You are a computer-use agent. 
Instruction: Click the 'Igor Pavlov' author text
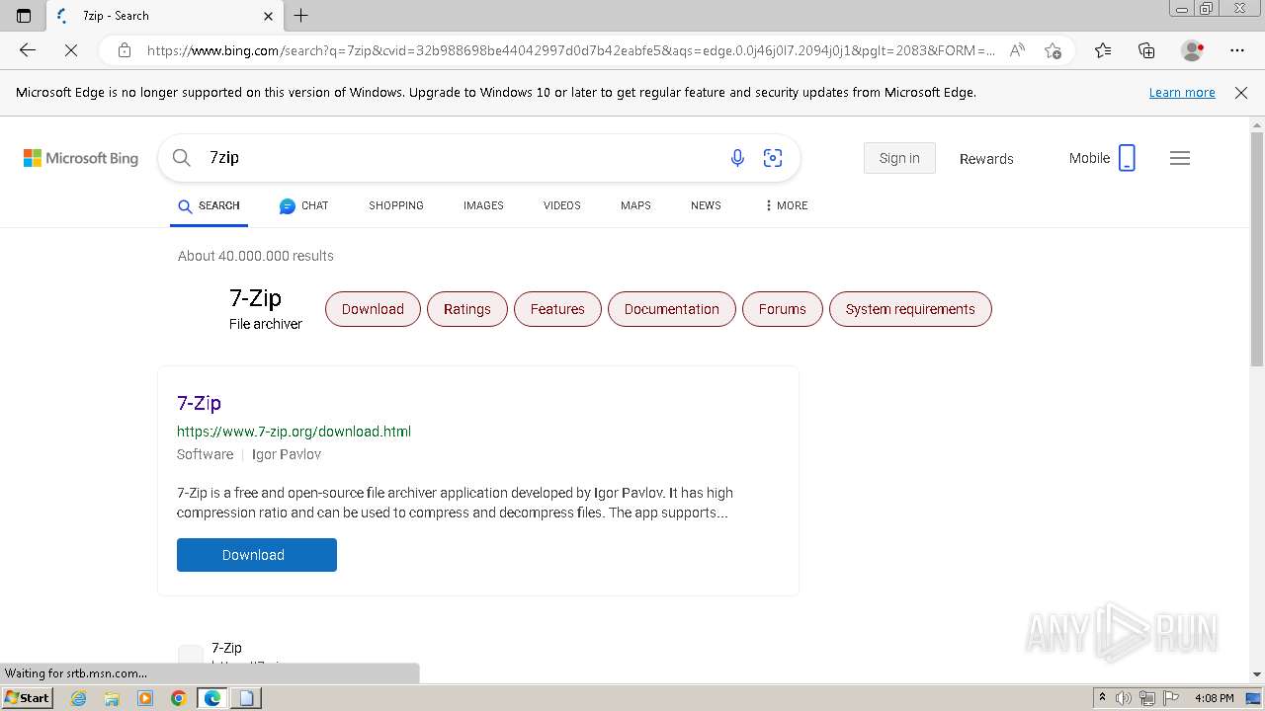point(287,454)
